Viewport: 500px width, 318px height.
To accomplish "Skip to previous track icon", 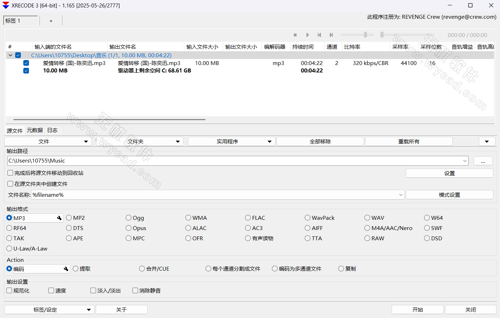I will (x=319, y=35).
